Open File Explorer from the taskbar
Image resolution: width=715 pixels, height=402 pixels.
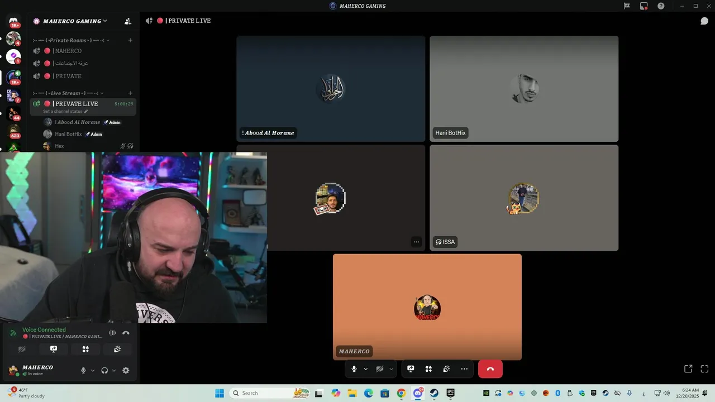pos(352,393)
